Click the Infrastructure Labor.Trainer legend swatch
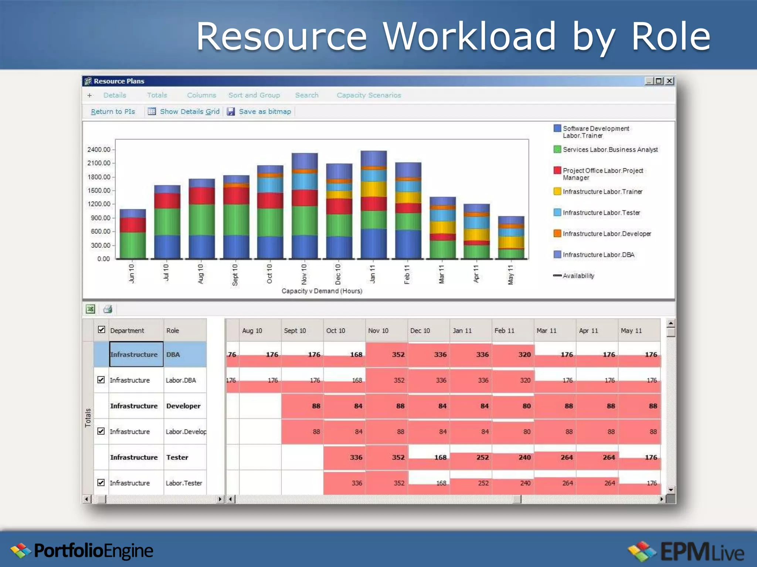This screenshot has height=567, width=757. 557,191
